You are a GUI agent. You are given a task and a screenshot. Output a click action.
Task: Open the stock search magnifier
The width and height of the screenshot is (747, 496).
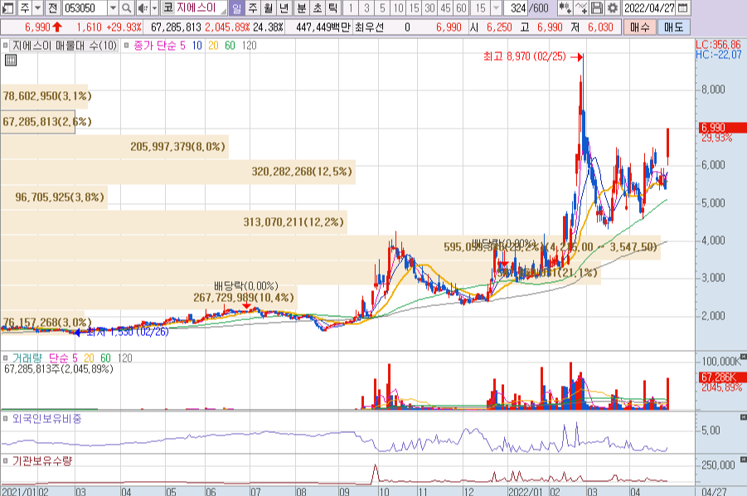[x=126, y=7]
